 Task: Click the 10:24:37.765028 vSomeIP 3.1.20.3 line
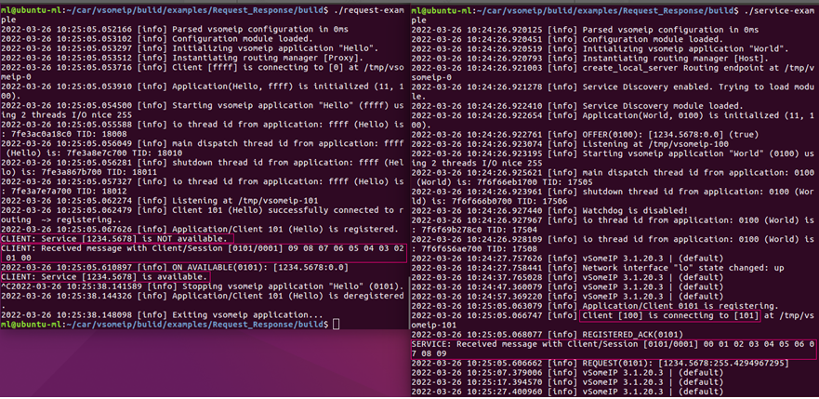pos(567,277)
